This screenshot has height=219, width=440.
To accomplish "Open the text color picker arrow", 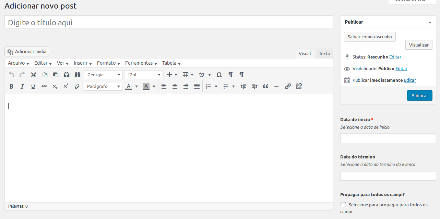I will 136,87.
